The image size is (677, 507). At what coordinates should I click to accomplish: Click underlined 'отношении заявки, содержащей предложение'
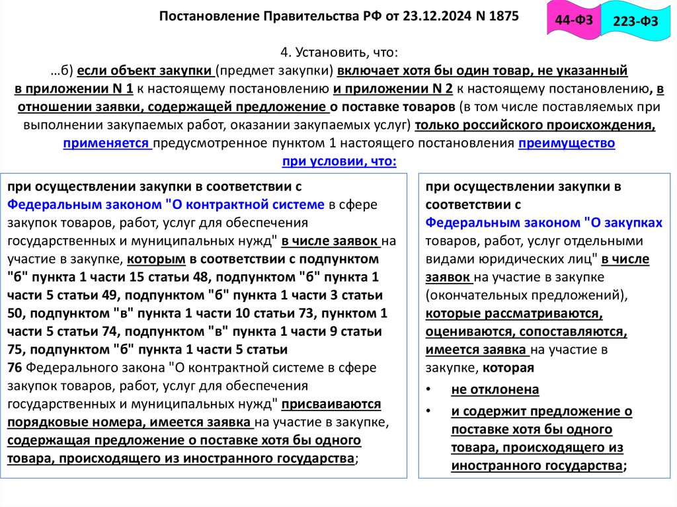click(x=171, y=107)
